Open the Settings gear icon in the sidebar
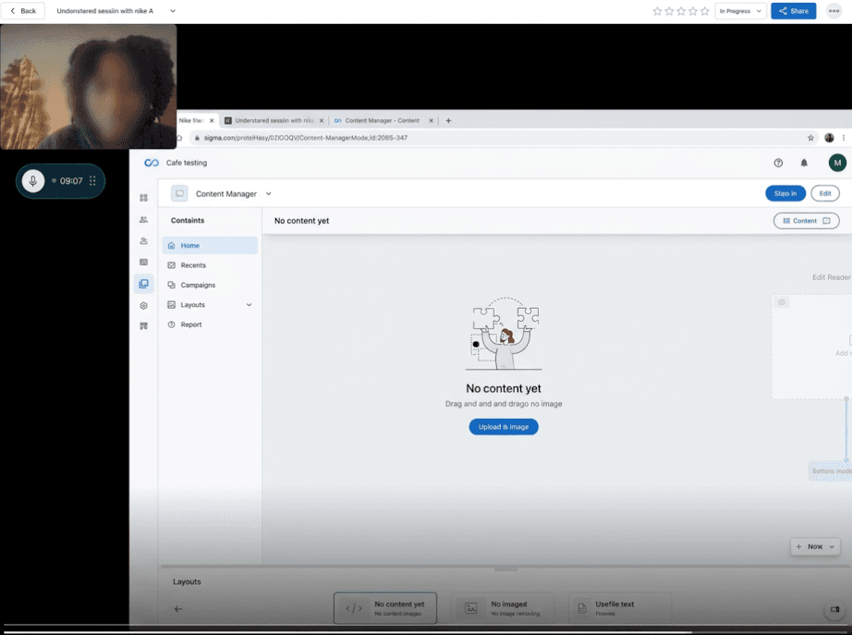The width and height of the screenshot is (852, 635). pos(144,305)
